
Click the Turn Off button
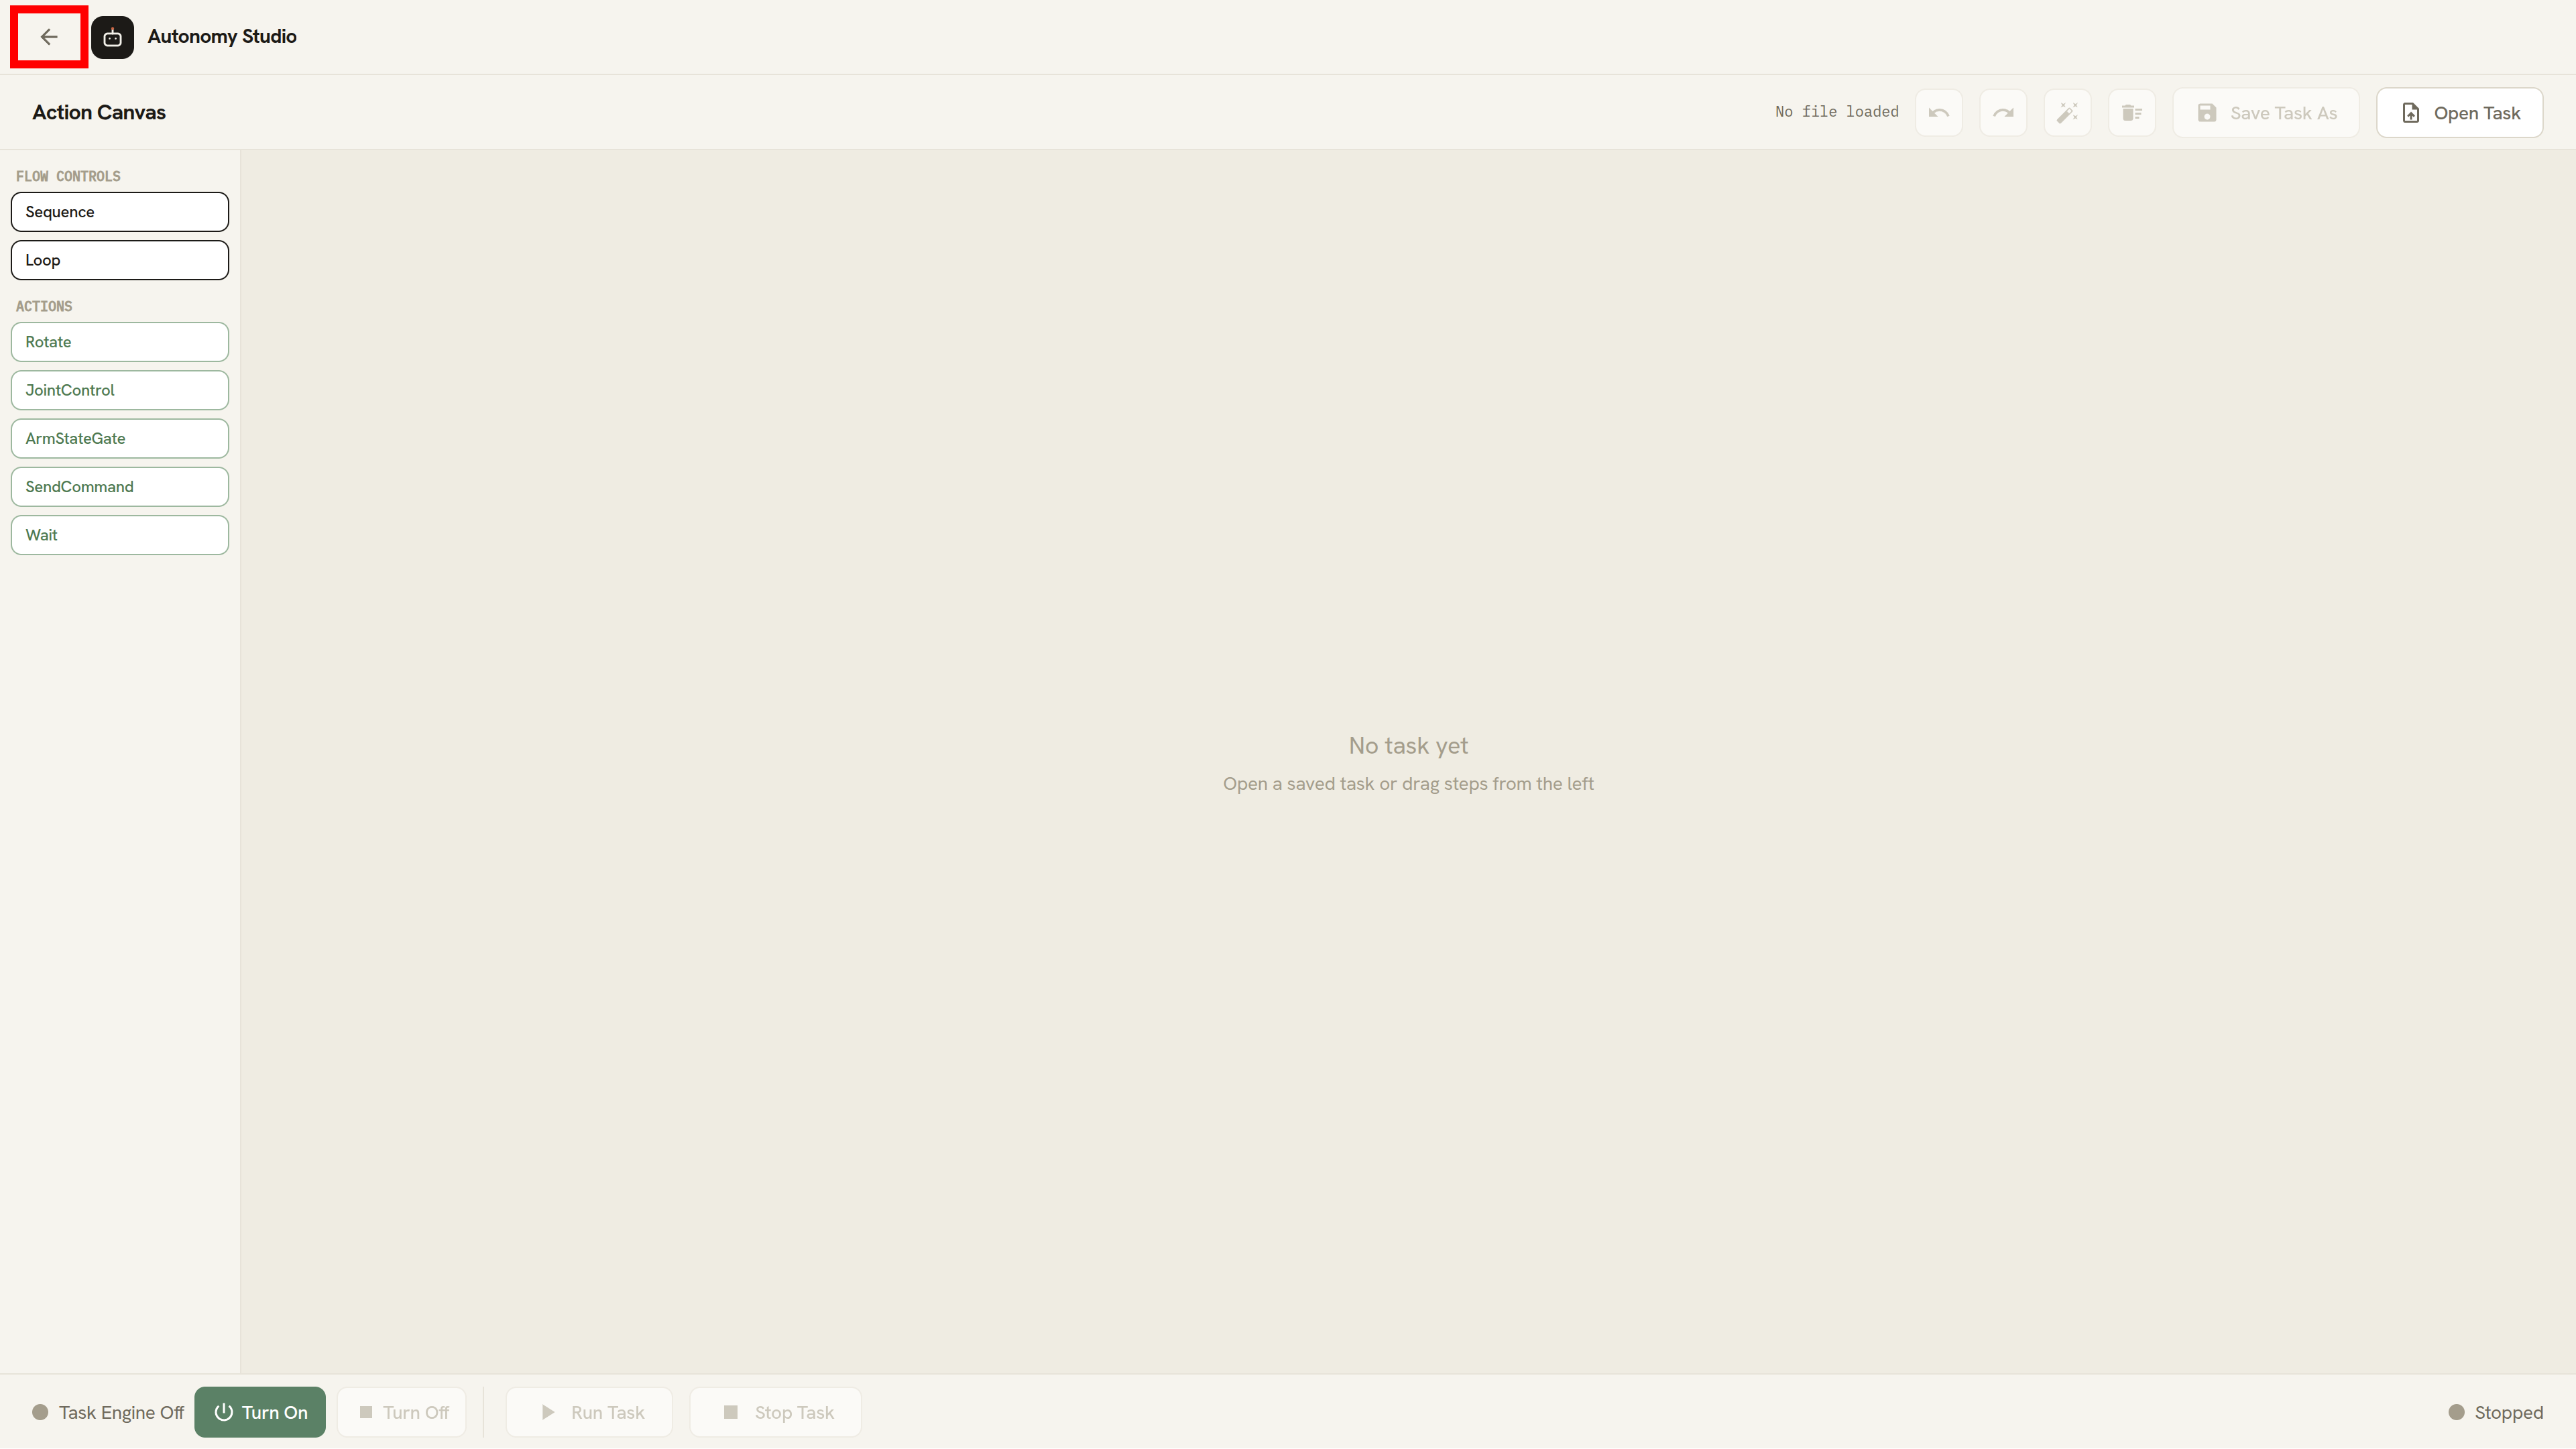pos(402,1412)
